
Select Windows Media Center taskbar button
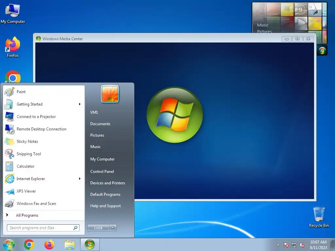point(90,244)
